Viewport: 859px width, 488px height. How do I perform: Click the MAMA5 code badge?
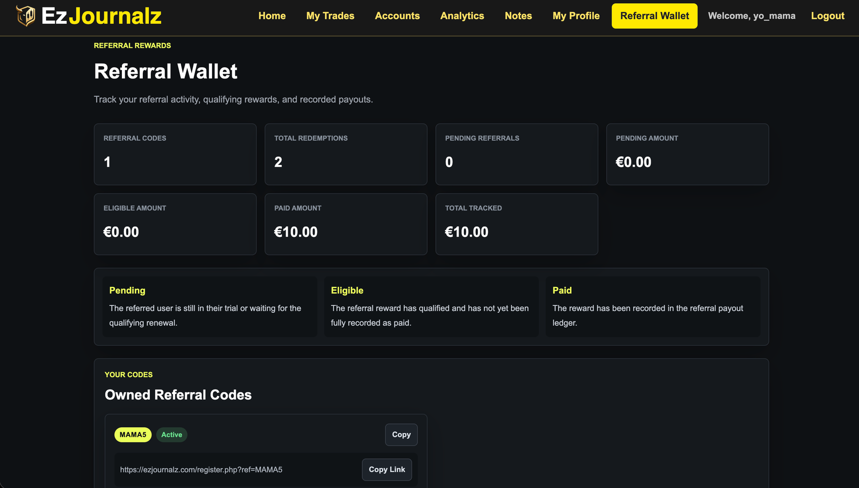pos(133,435)
